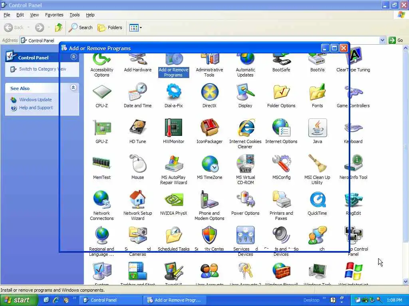Switch to Control Panel taskbar button
Image resolution: width=409 pixels, height=306 pixels.
coord(111,300)
